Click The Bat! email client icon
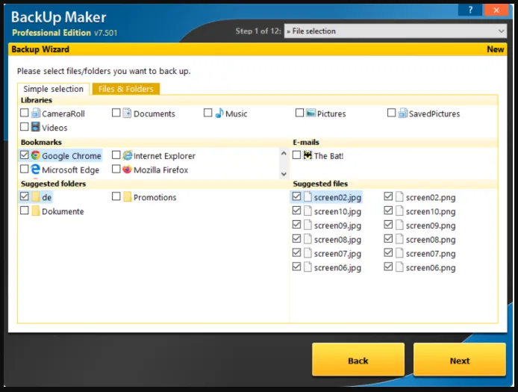 click(x=308, y=155)
